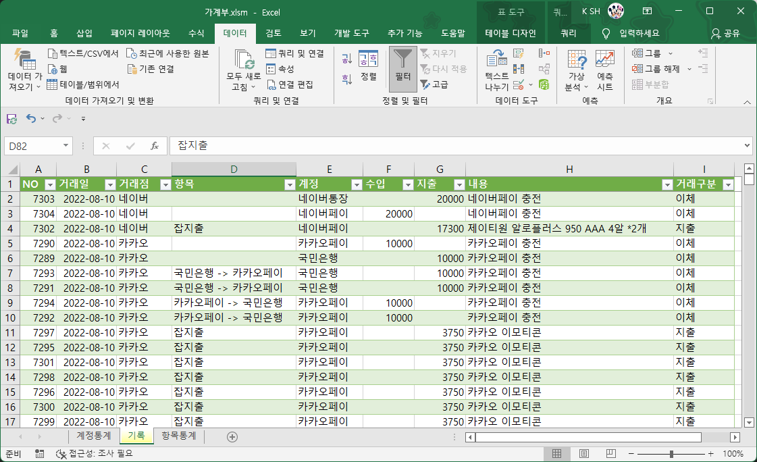Switch to the 테이블 디자인 tab
The image size is (757, 462).
[511, 33]
